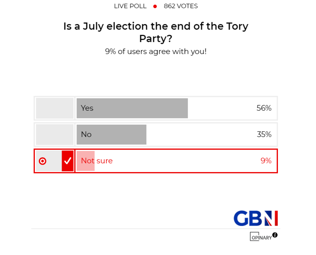The height and width of the screenshot is (255, 316).
Task: Click the '9% of users agree' message
Action: point(156,51)
